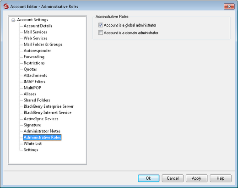
Task: Enable Account is a domain administrator
Action: pos(101,33)
